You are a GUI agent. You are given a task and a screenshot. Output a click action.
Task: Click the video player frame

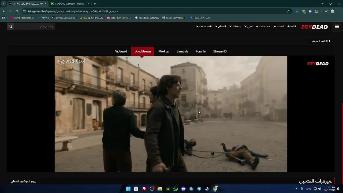171,114
